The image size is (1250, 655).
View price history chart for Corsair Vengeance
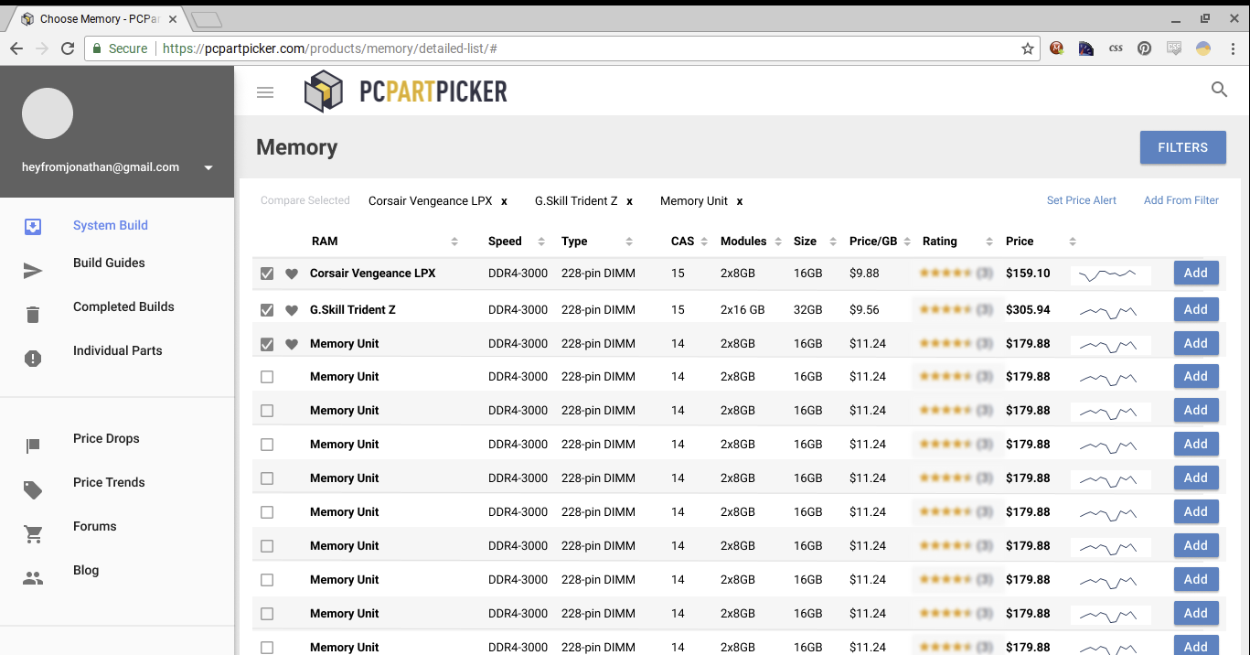click(x=1110, y=274)
